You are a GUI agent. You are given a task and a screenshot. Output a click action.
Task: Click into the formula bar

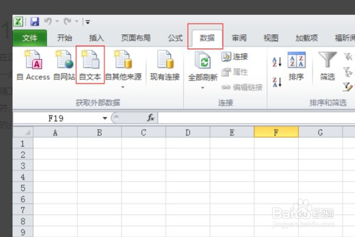256,118
